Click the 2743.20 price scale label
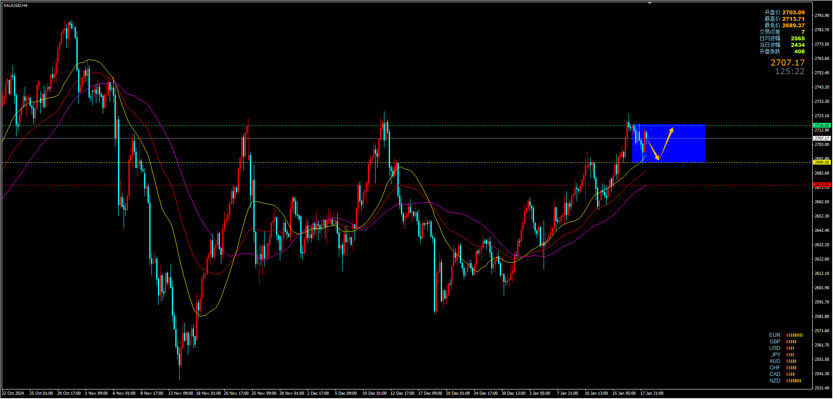This screenshot has width=833, height=399. point(822,87)
